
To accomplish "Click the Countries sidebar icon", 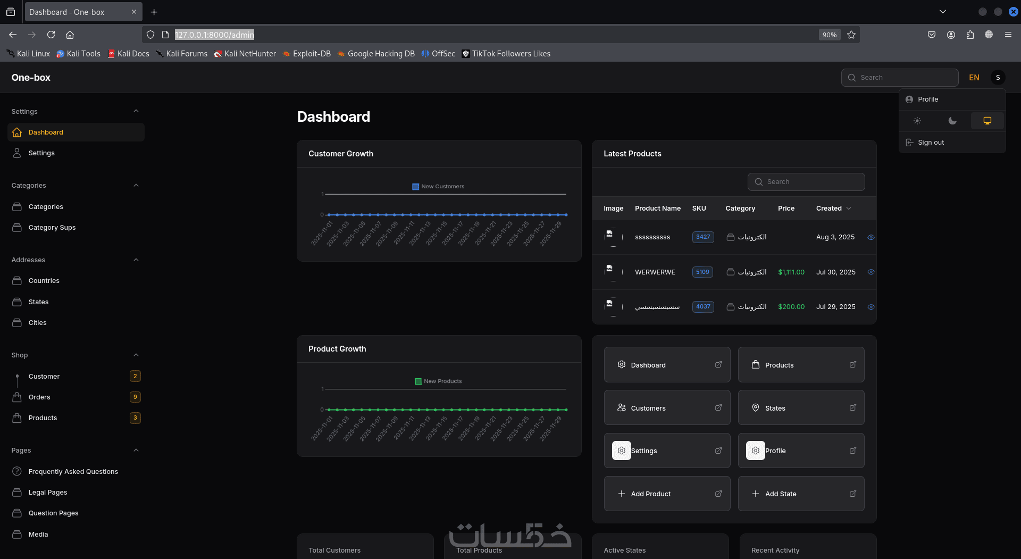I will pos(17,281).
